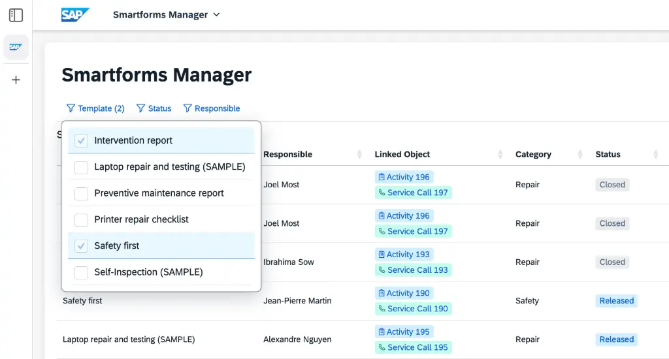Toggle the sidebar panel icon
669x359 pixels.
(16, 15)
